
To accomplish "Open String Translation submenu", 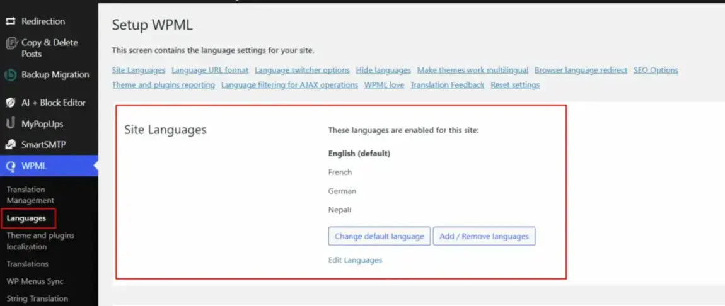I will click(37, 298).
